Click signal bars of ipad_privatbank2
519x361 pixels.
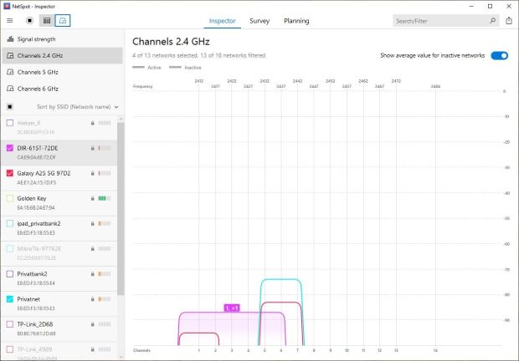click(105, 224)
